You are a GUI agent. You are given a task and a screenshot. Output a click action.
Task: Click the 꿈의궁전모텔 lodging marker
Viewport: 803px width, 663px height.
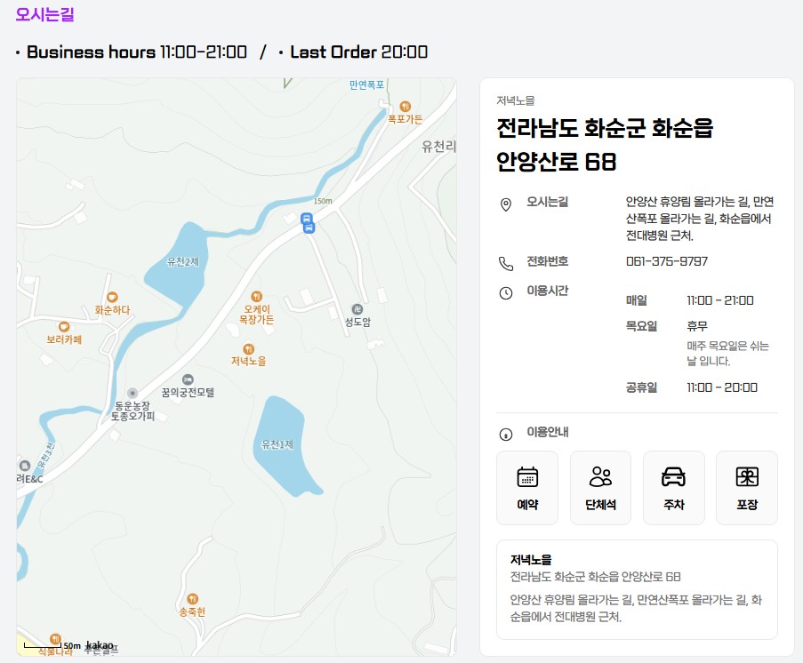coord(188,380)
